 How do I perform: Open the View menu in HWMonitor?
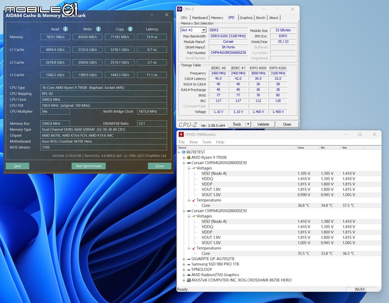[x=193, y=142]
